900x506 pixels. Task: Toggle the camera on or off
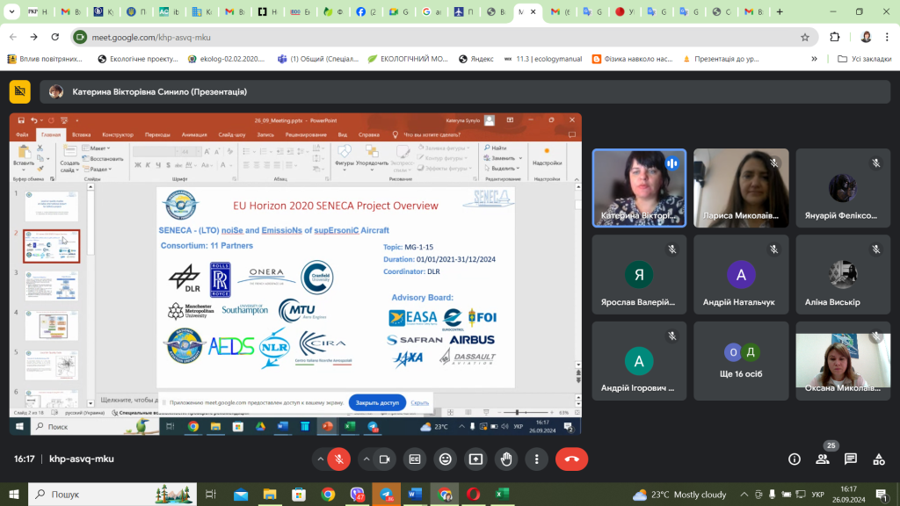[383, 459]
